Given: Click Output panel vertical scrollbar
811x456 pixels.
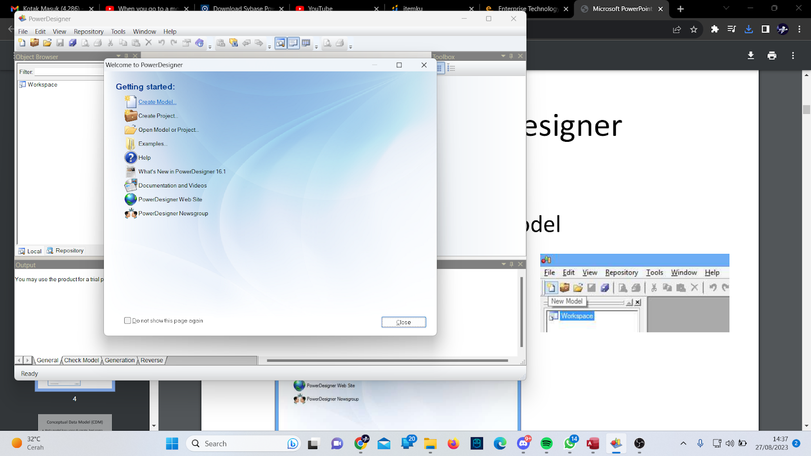Looking at the screenshot, I should [522, 312].
